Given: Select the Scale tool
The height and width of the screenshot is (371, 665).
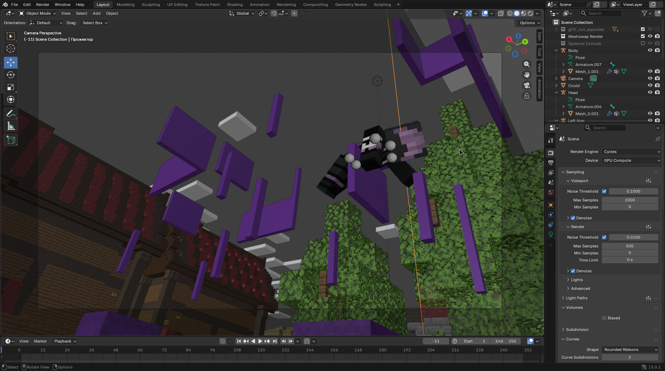Looking at the screenshot, I should click(11, 87).
